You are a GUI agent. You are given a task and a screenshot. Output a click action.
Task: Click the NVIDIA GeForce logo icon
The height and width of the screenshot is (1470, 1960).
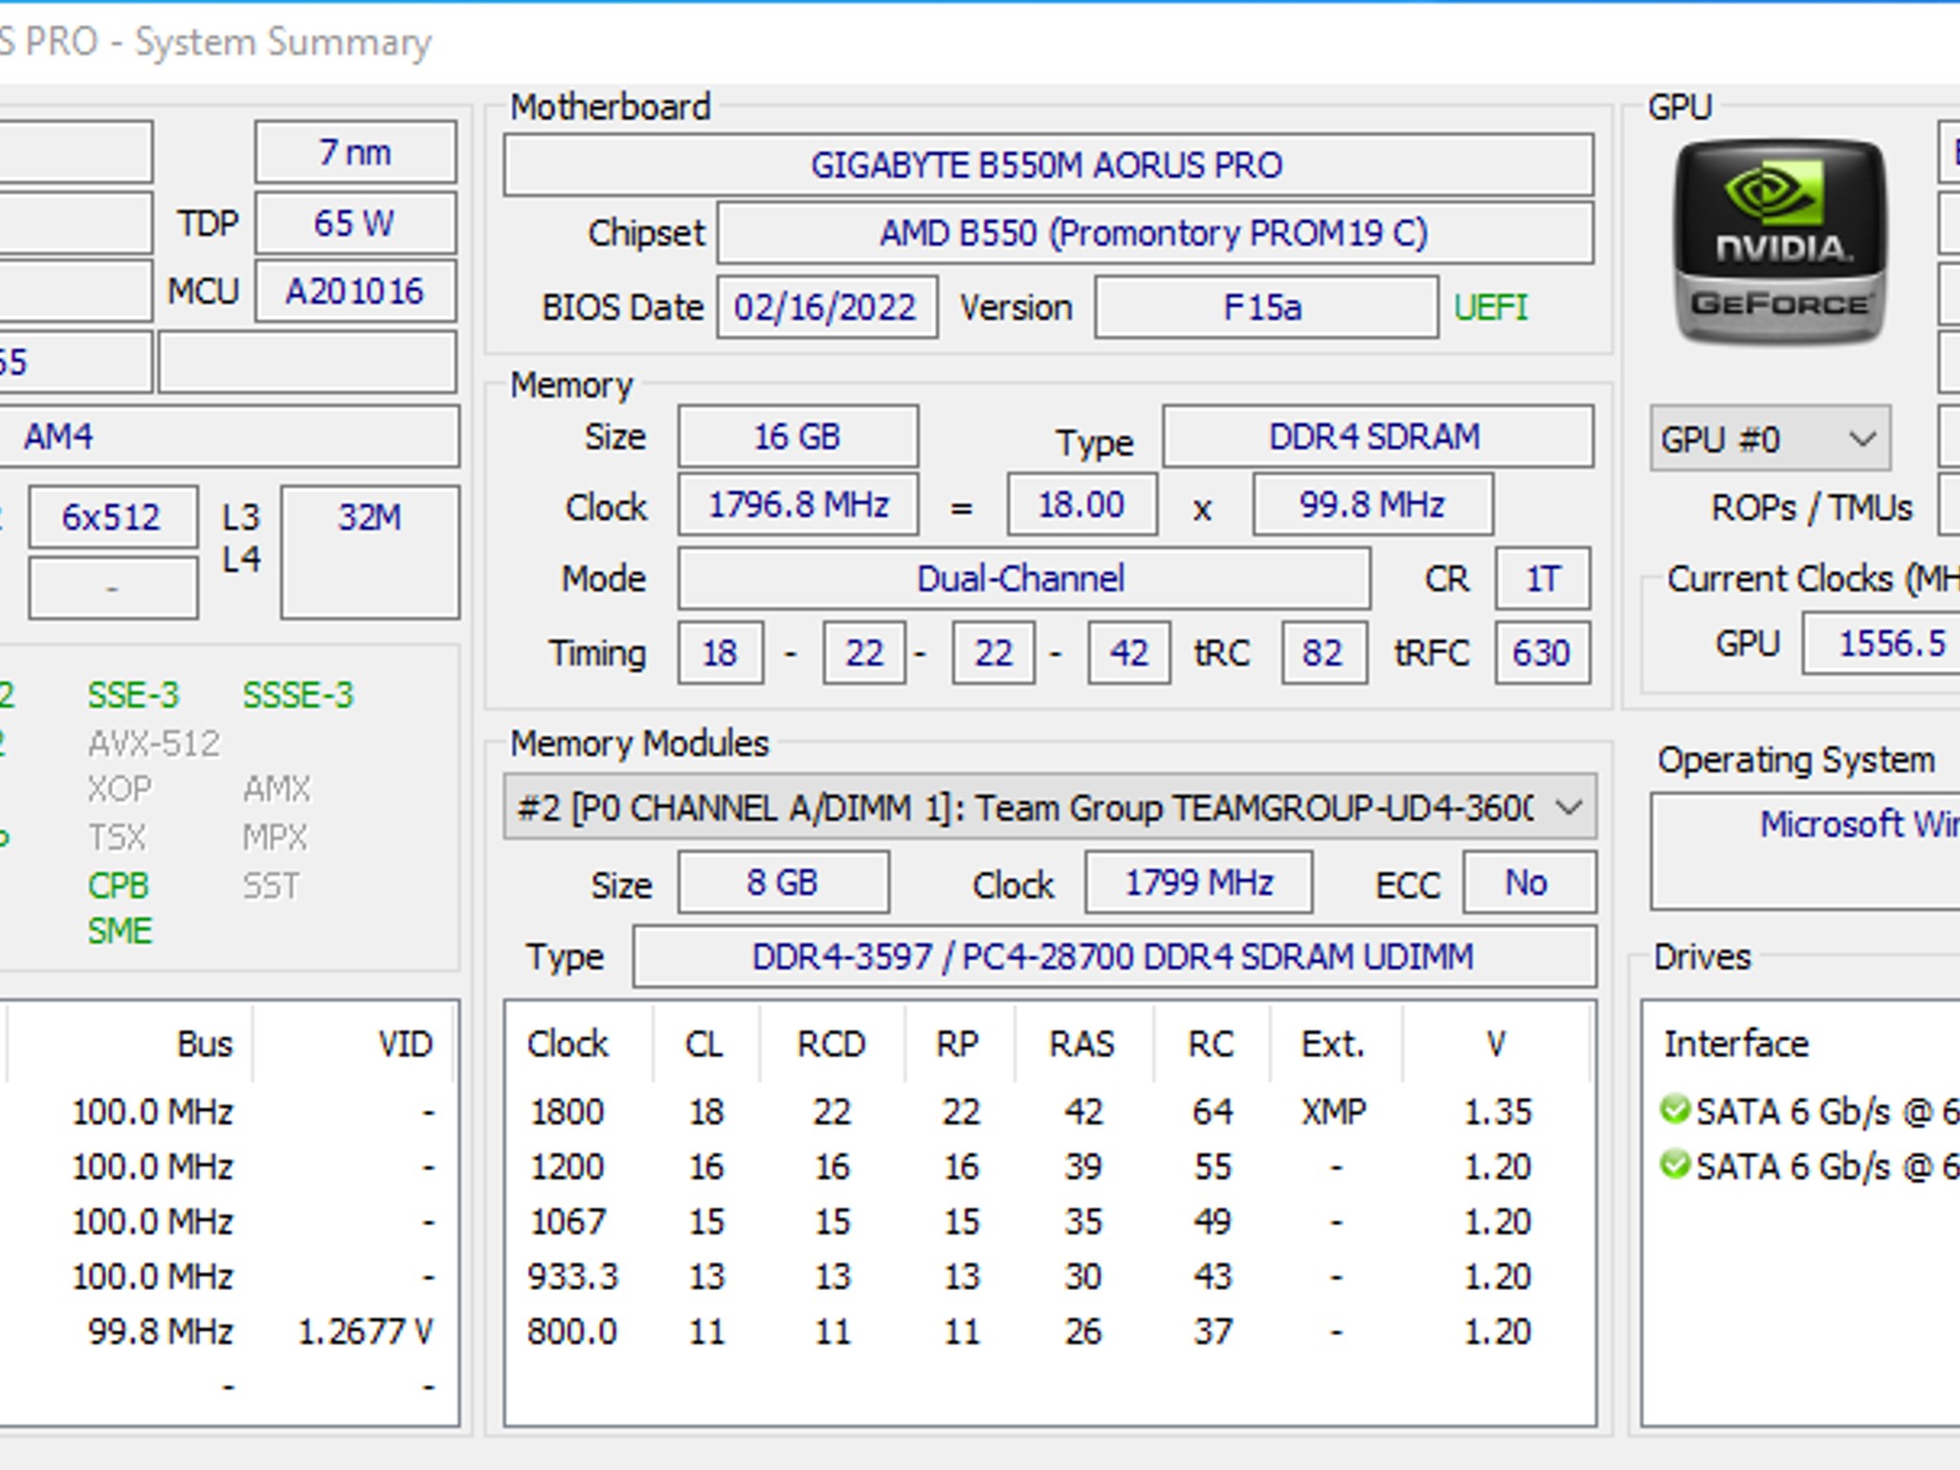[x=1780, y=241]
